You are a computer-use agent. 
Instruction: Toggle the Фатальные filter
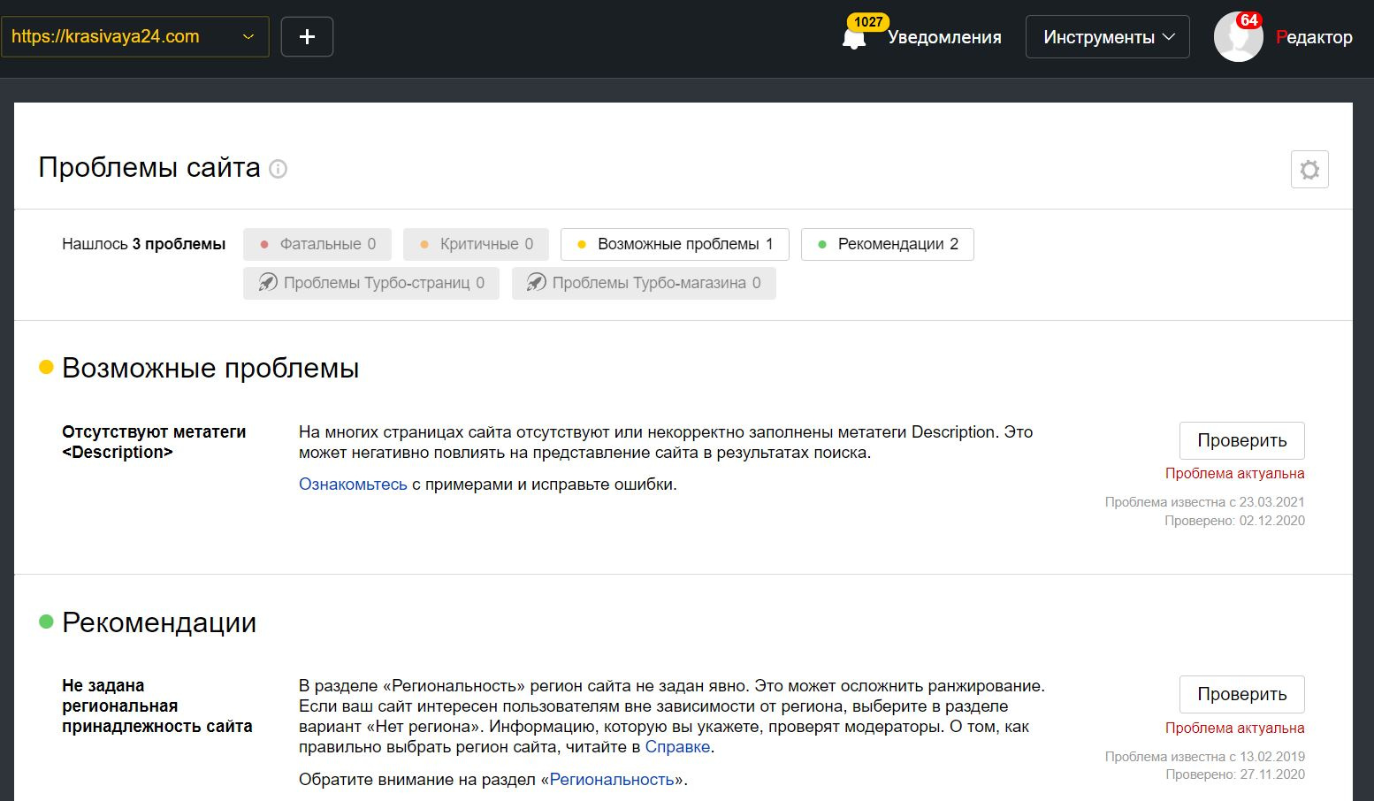(318, 245)
